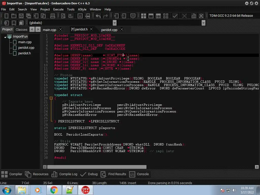This screenshot has width=260, height=195.
Task: Open the Edit menu
Action: (12, 9)
